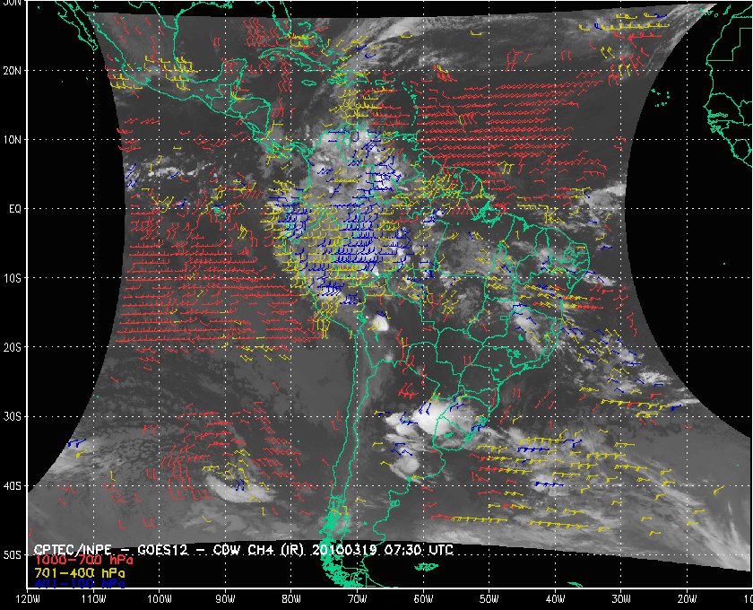753x610 pixels.
Task: Click the 40S latitude axis label
Action: click(x=12, y=486)
